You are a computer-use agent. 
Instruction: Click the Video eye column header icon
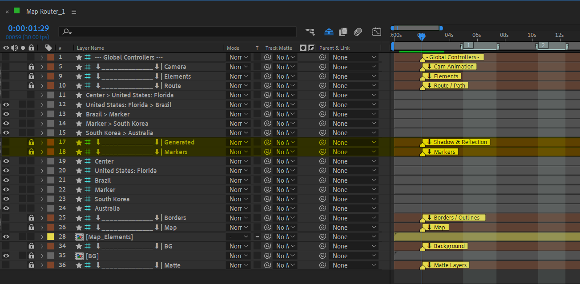pos(6,48)
